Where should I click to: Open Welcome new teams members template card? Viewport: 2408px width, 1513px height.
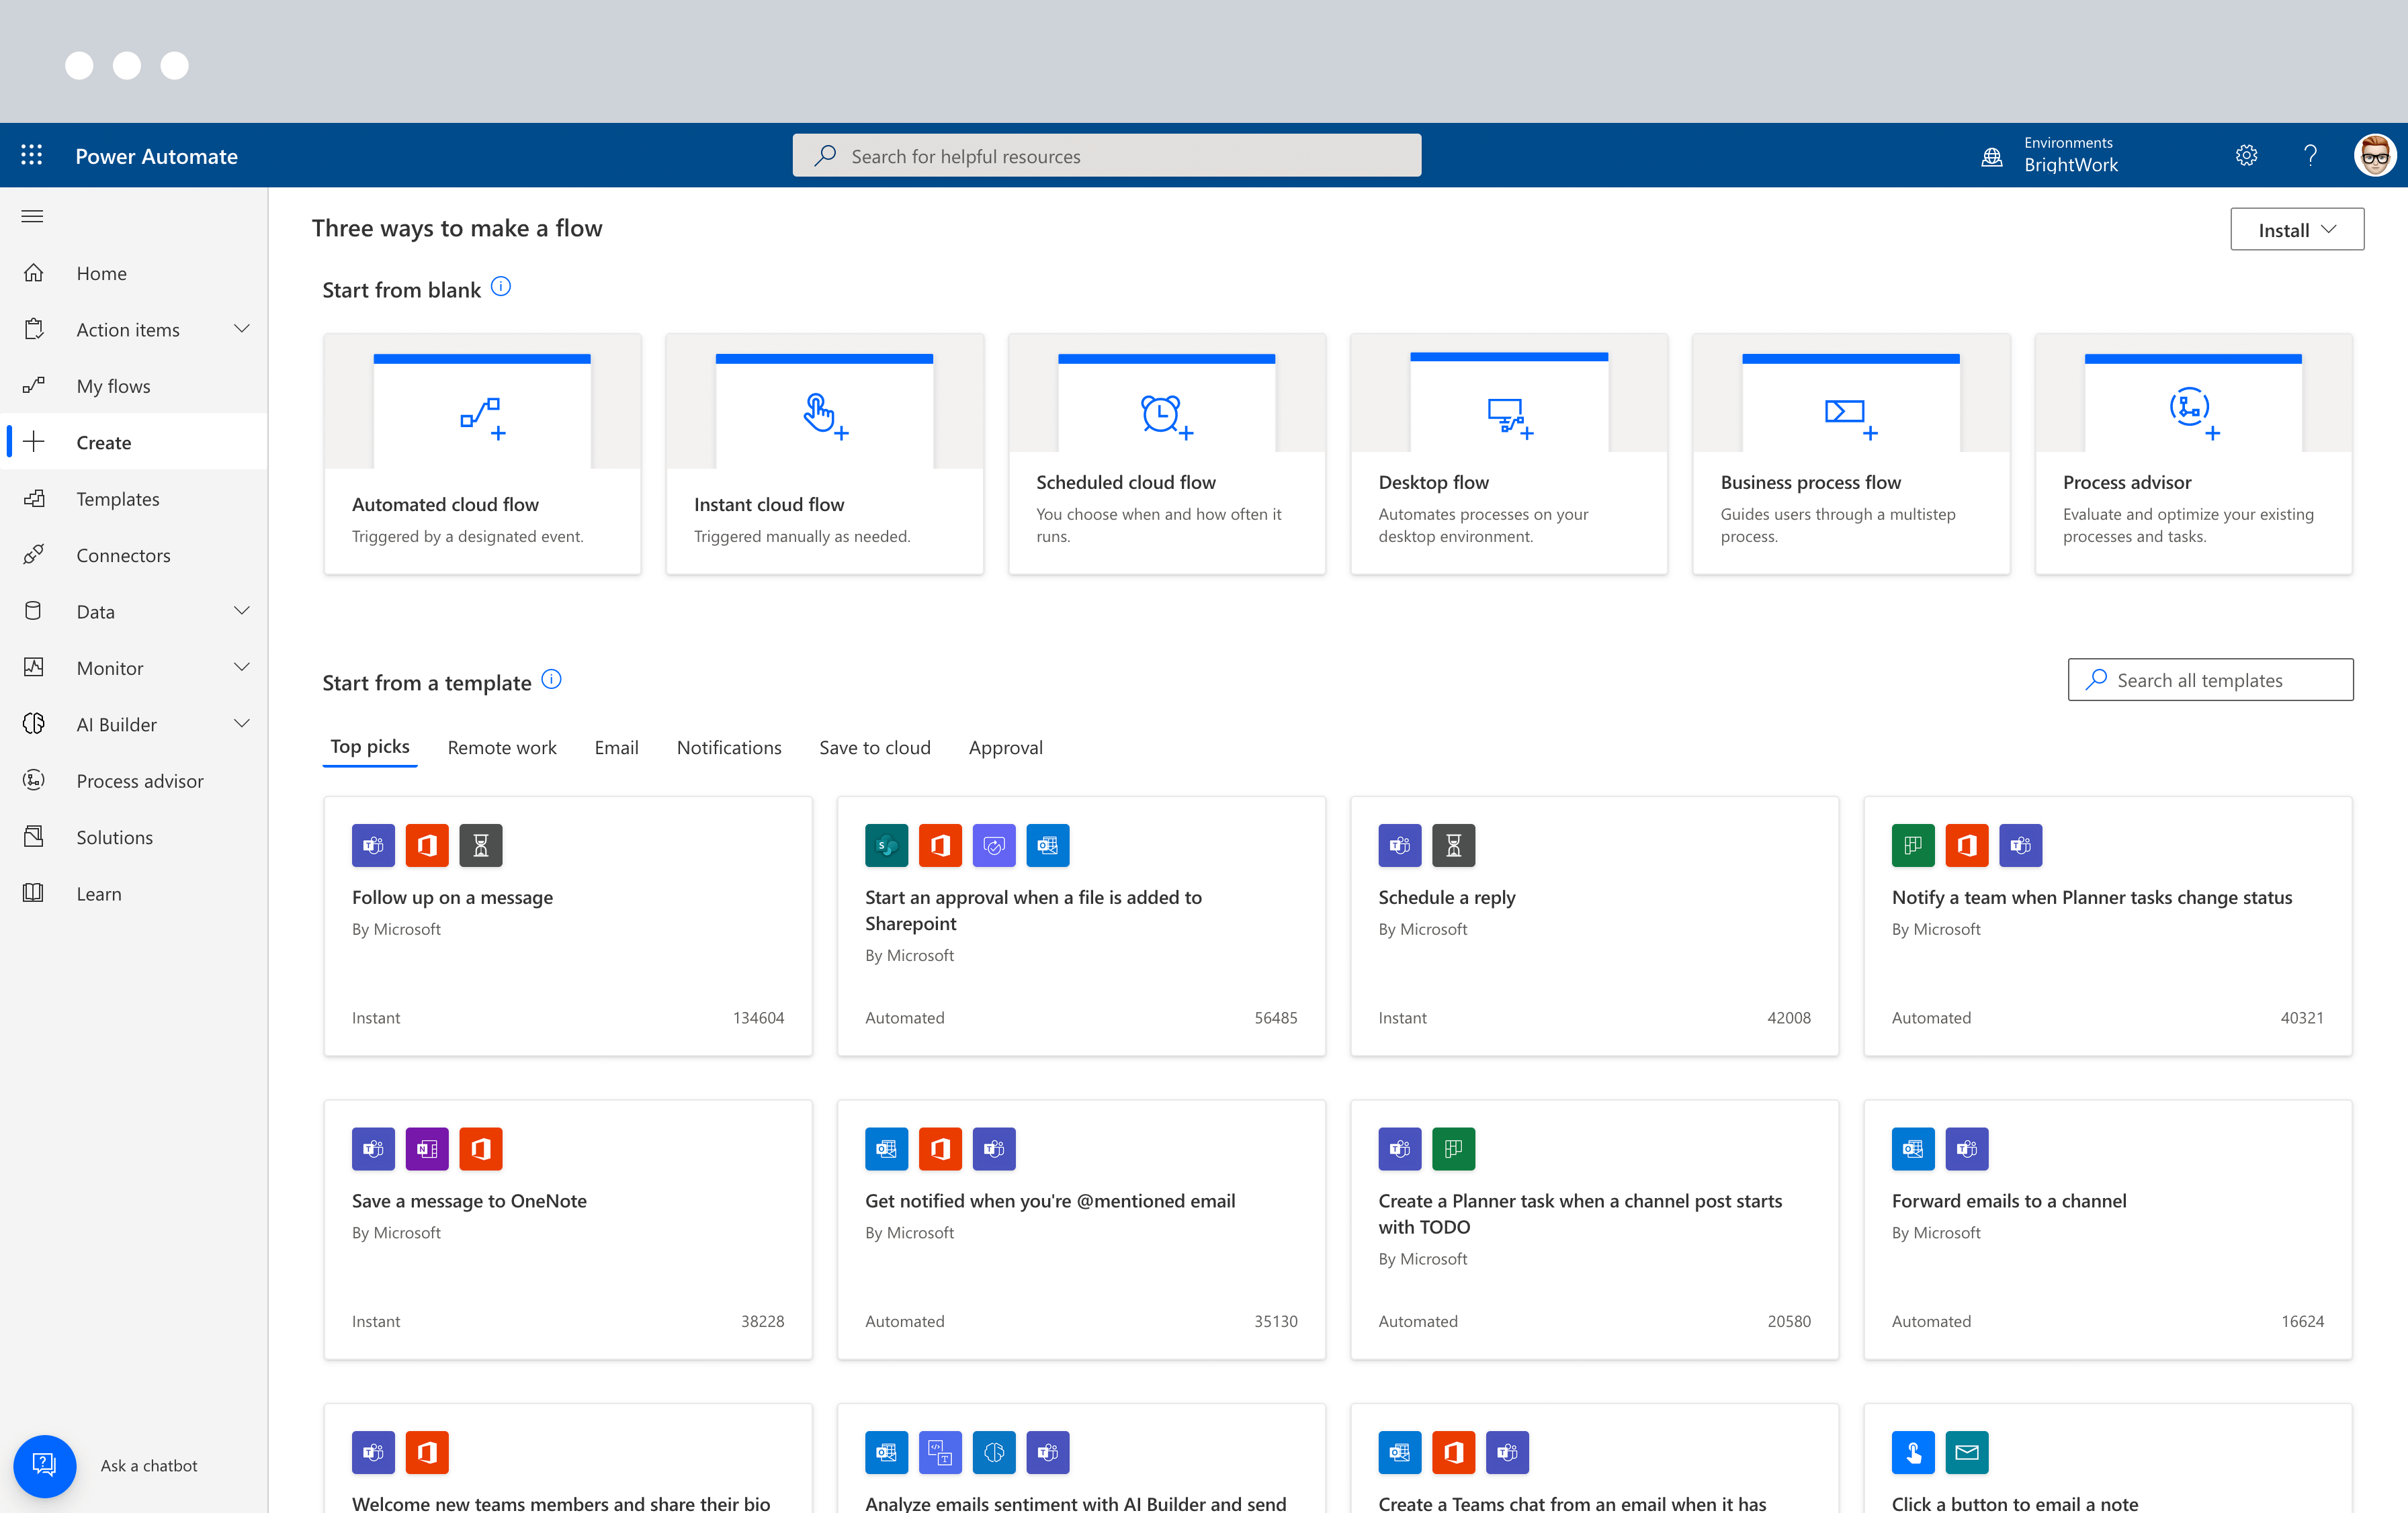568,1459
